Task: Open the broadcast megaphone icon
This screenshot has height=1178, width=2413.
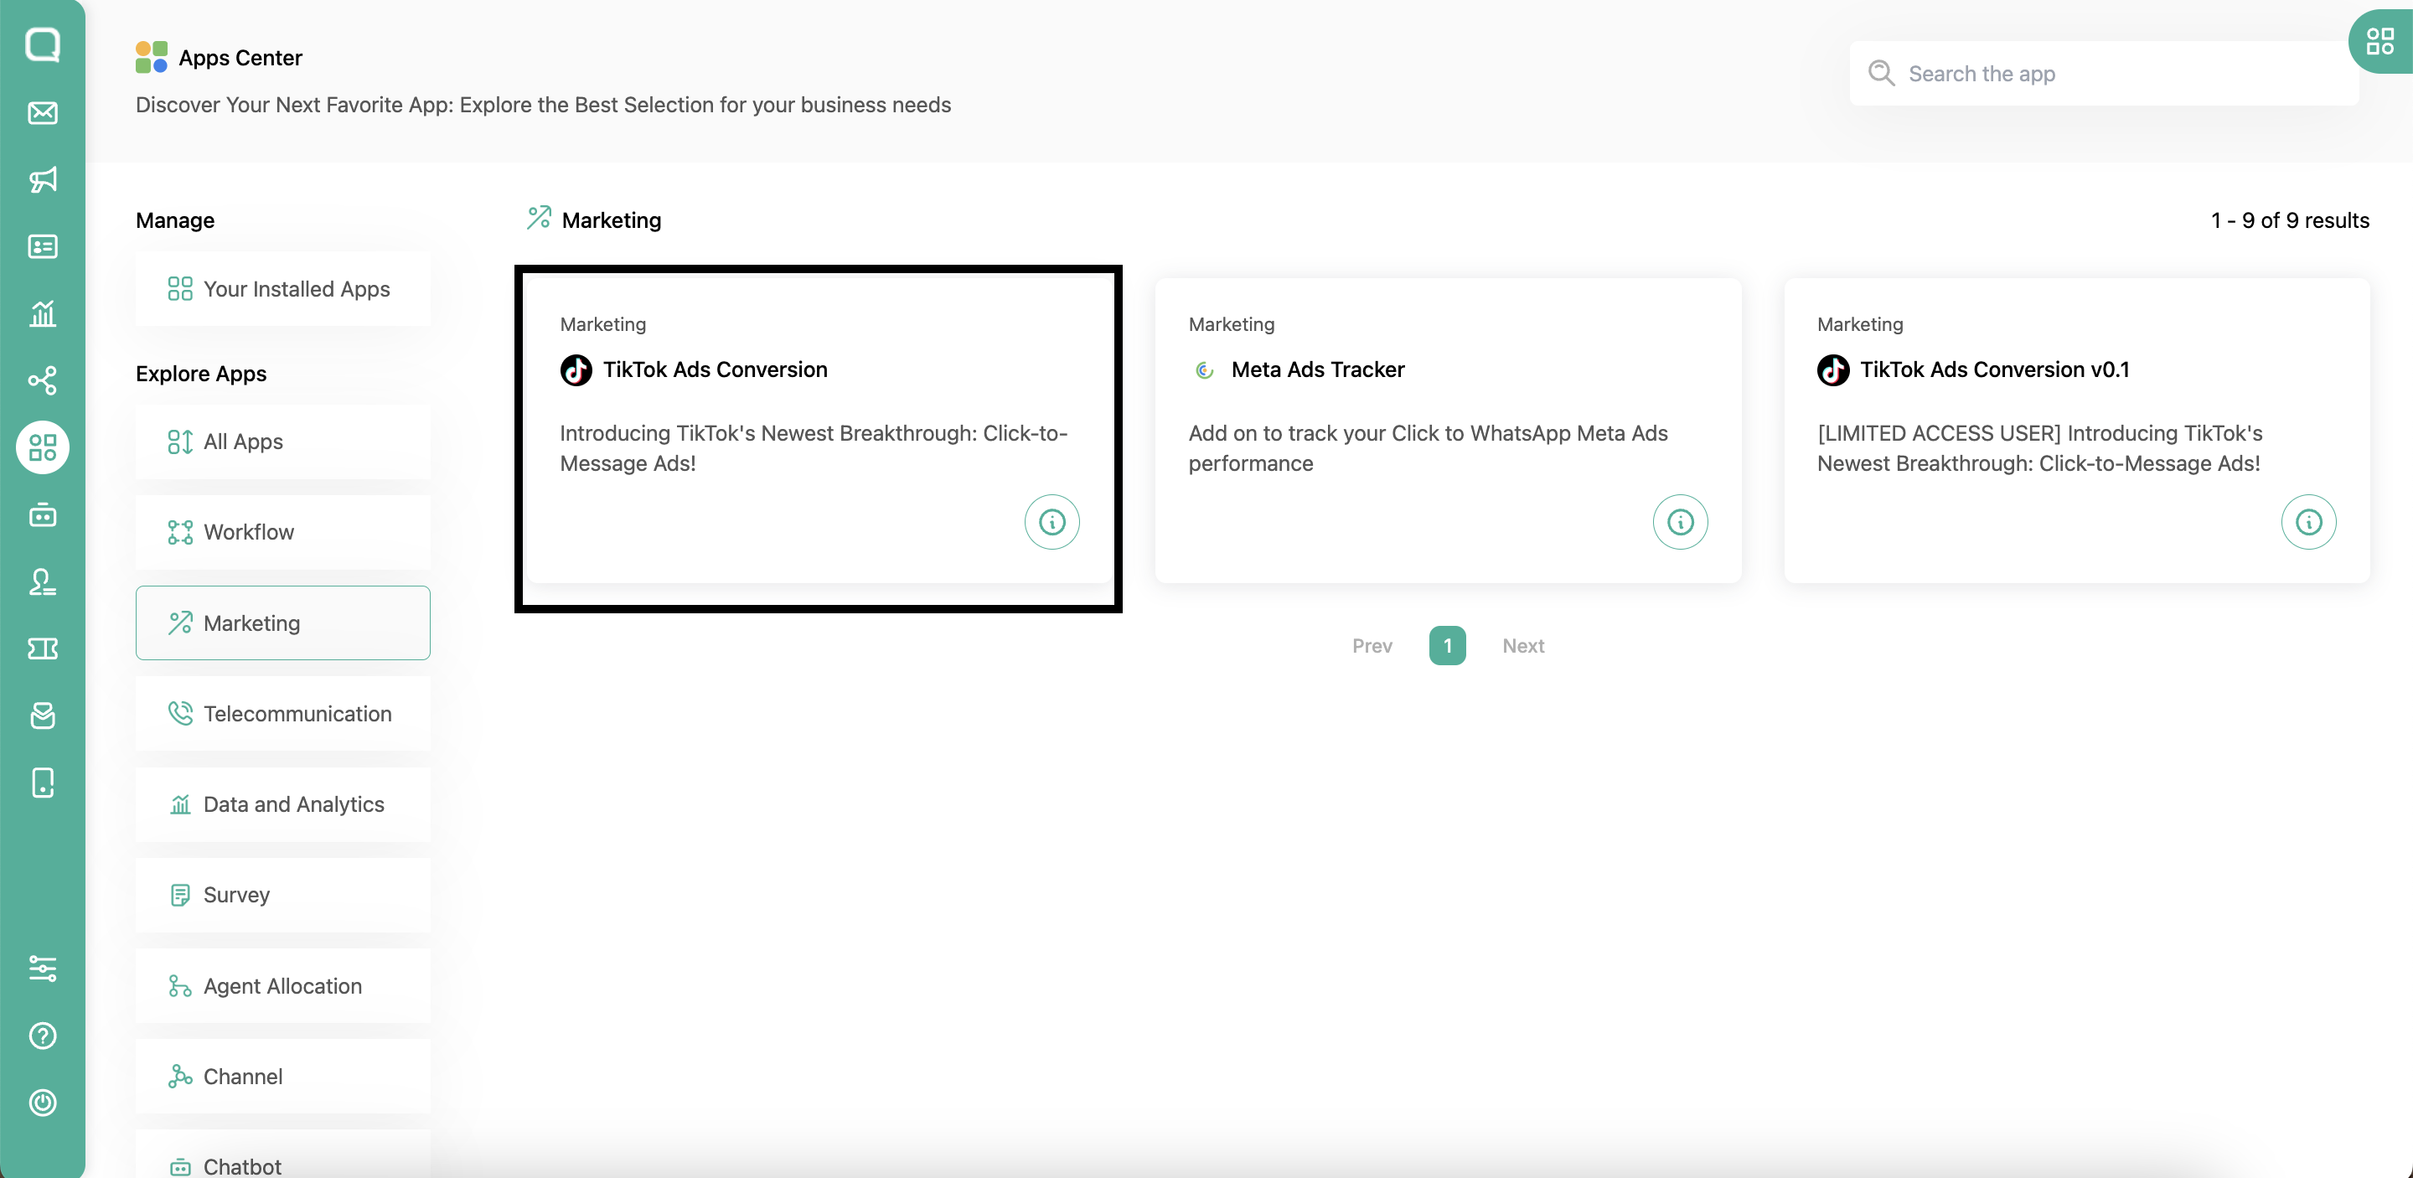Action: click(x=42, y=180)
